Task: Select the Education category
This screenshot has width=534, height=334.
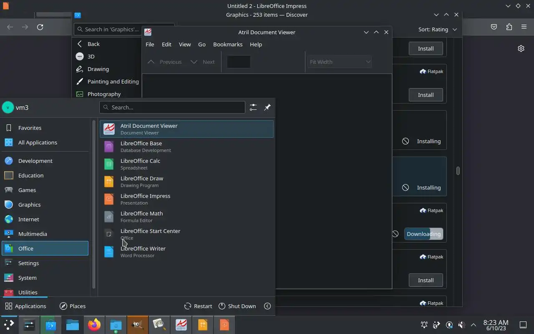Action: point(45,175)
